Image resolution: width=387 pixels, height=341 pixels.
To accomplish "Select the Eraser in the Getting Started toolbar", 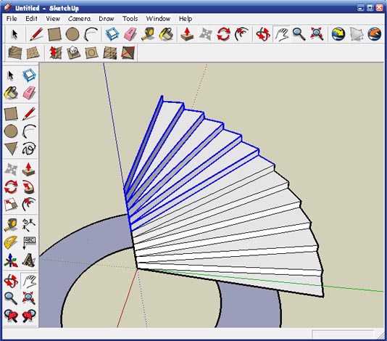I will [x=130, y=34].
